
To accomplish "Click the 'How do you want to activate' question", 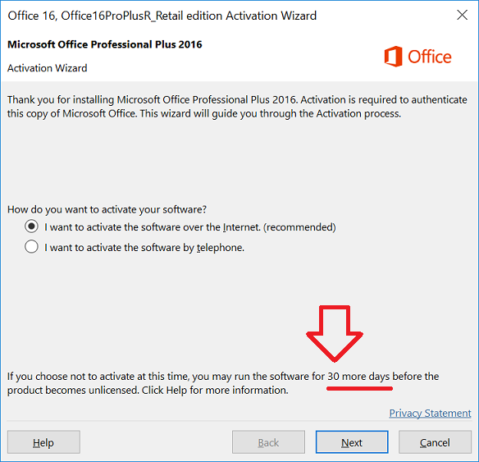I will click(x=107, y=209).
